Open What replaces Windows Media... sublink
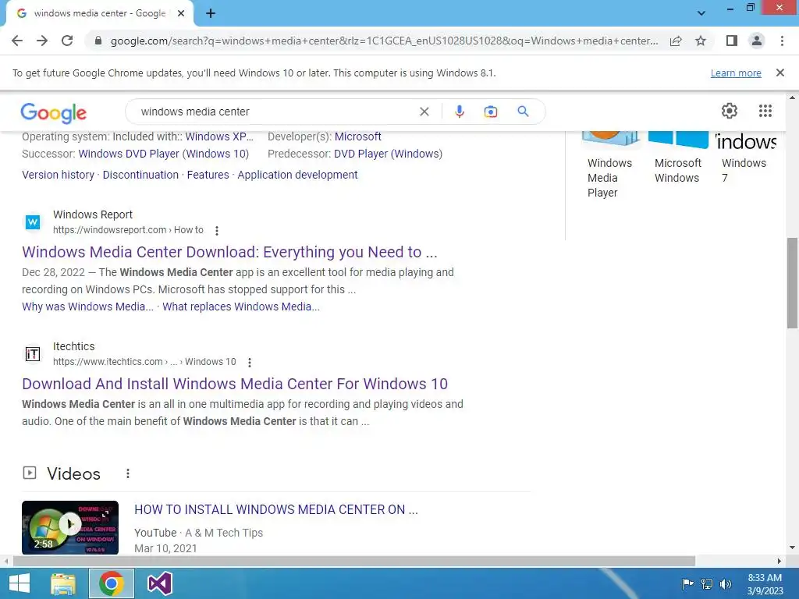The width and height of the screenshot is (799, 599). (x=241, y=307)
